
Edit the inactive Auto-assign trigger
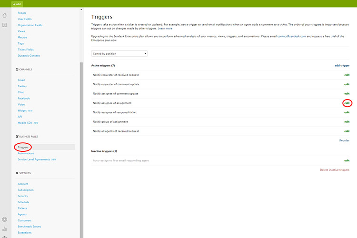coord(347,160)
